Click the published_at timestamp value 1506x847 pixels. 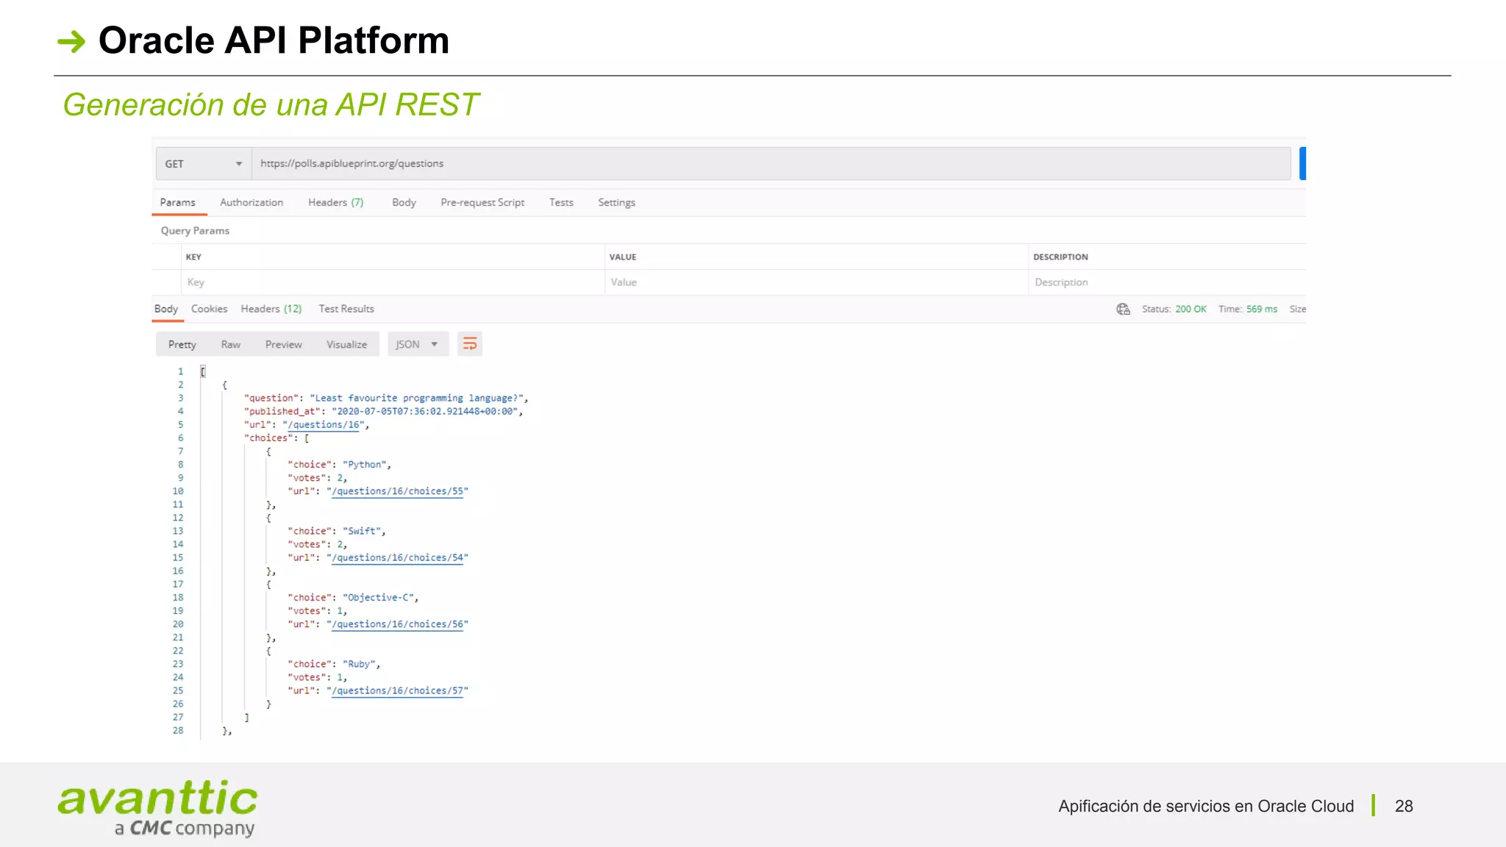coord(425,411)
